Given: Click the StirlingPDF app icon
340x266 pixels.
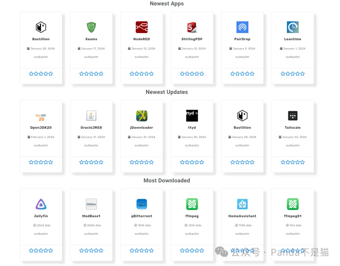Looking at the screenshot, I should [x=192, y=27].
